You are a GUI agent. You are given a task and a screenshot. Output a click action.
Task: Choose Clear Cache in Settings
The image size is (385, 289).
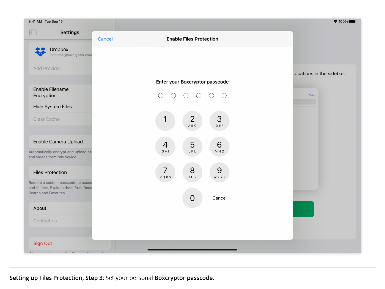pyautogui.click(x=61, y=119)
